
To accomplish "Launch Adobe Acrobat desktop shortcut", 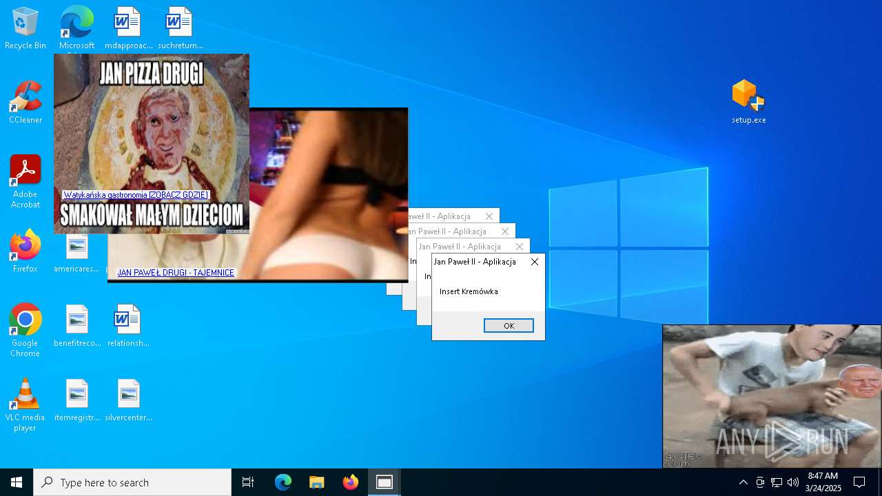I will coord(25,182).
